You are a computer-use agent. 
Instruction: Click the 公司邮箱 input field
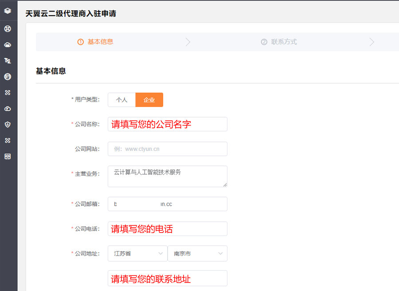coord(168,204)
